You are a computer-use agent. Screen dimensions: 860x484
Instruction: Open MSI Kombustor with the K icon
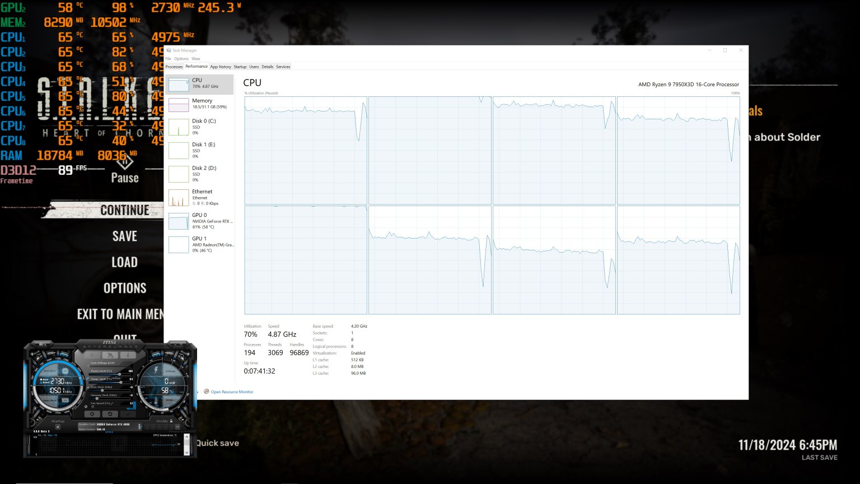point(92,355)
